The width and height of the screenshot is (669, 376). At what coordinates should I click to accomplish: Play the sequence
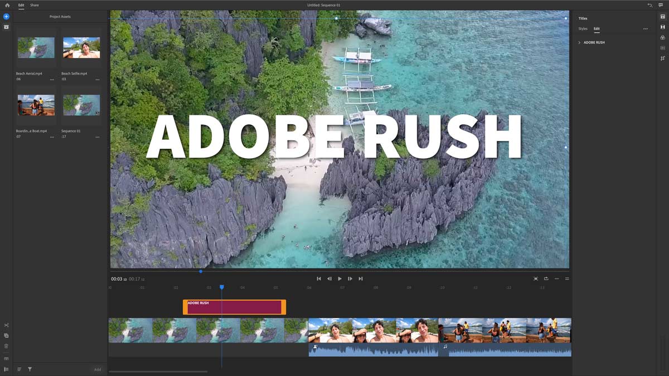340,279
